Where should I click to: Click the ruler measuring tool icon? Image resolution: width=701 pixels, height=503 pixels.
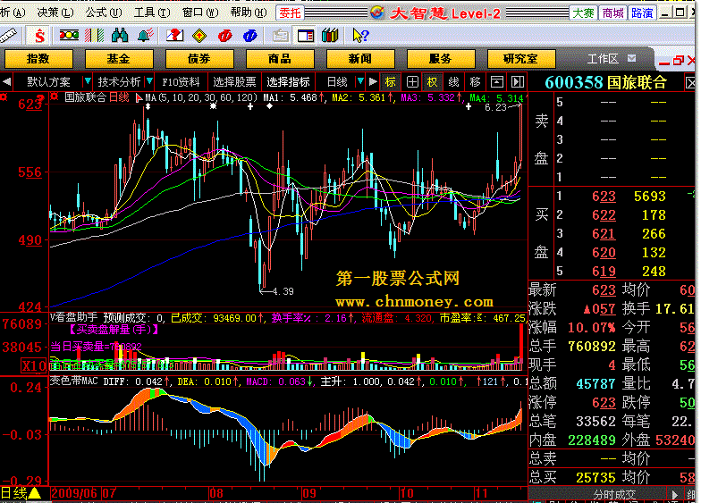click(7, 36)
